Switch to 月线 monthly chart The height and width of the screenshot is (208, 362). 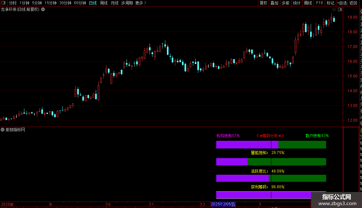click(114, 3)
